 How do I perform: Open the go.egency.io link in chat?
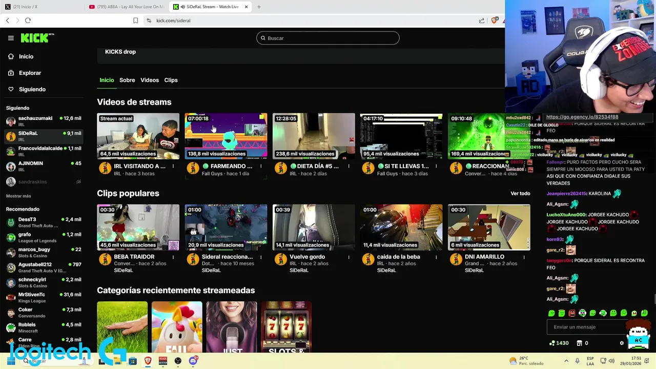582,117
